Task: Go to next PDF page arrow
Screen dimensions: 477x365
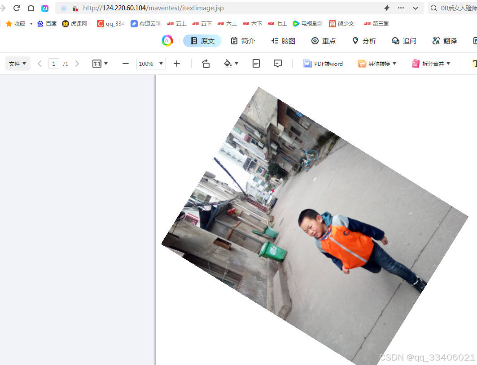Action: point(77,64)
